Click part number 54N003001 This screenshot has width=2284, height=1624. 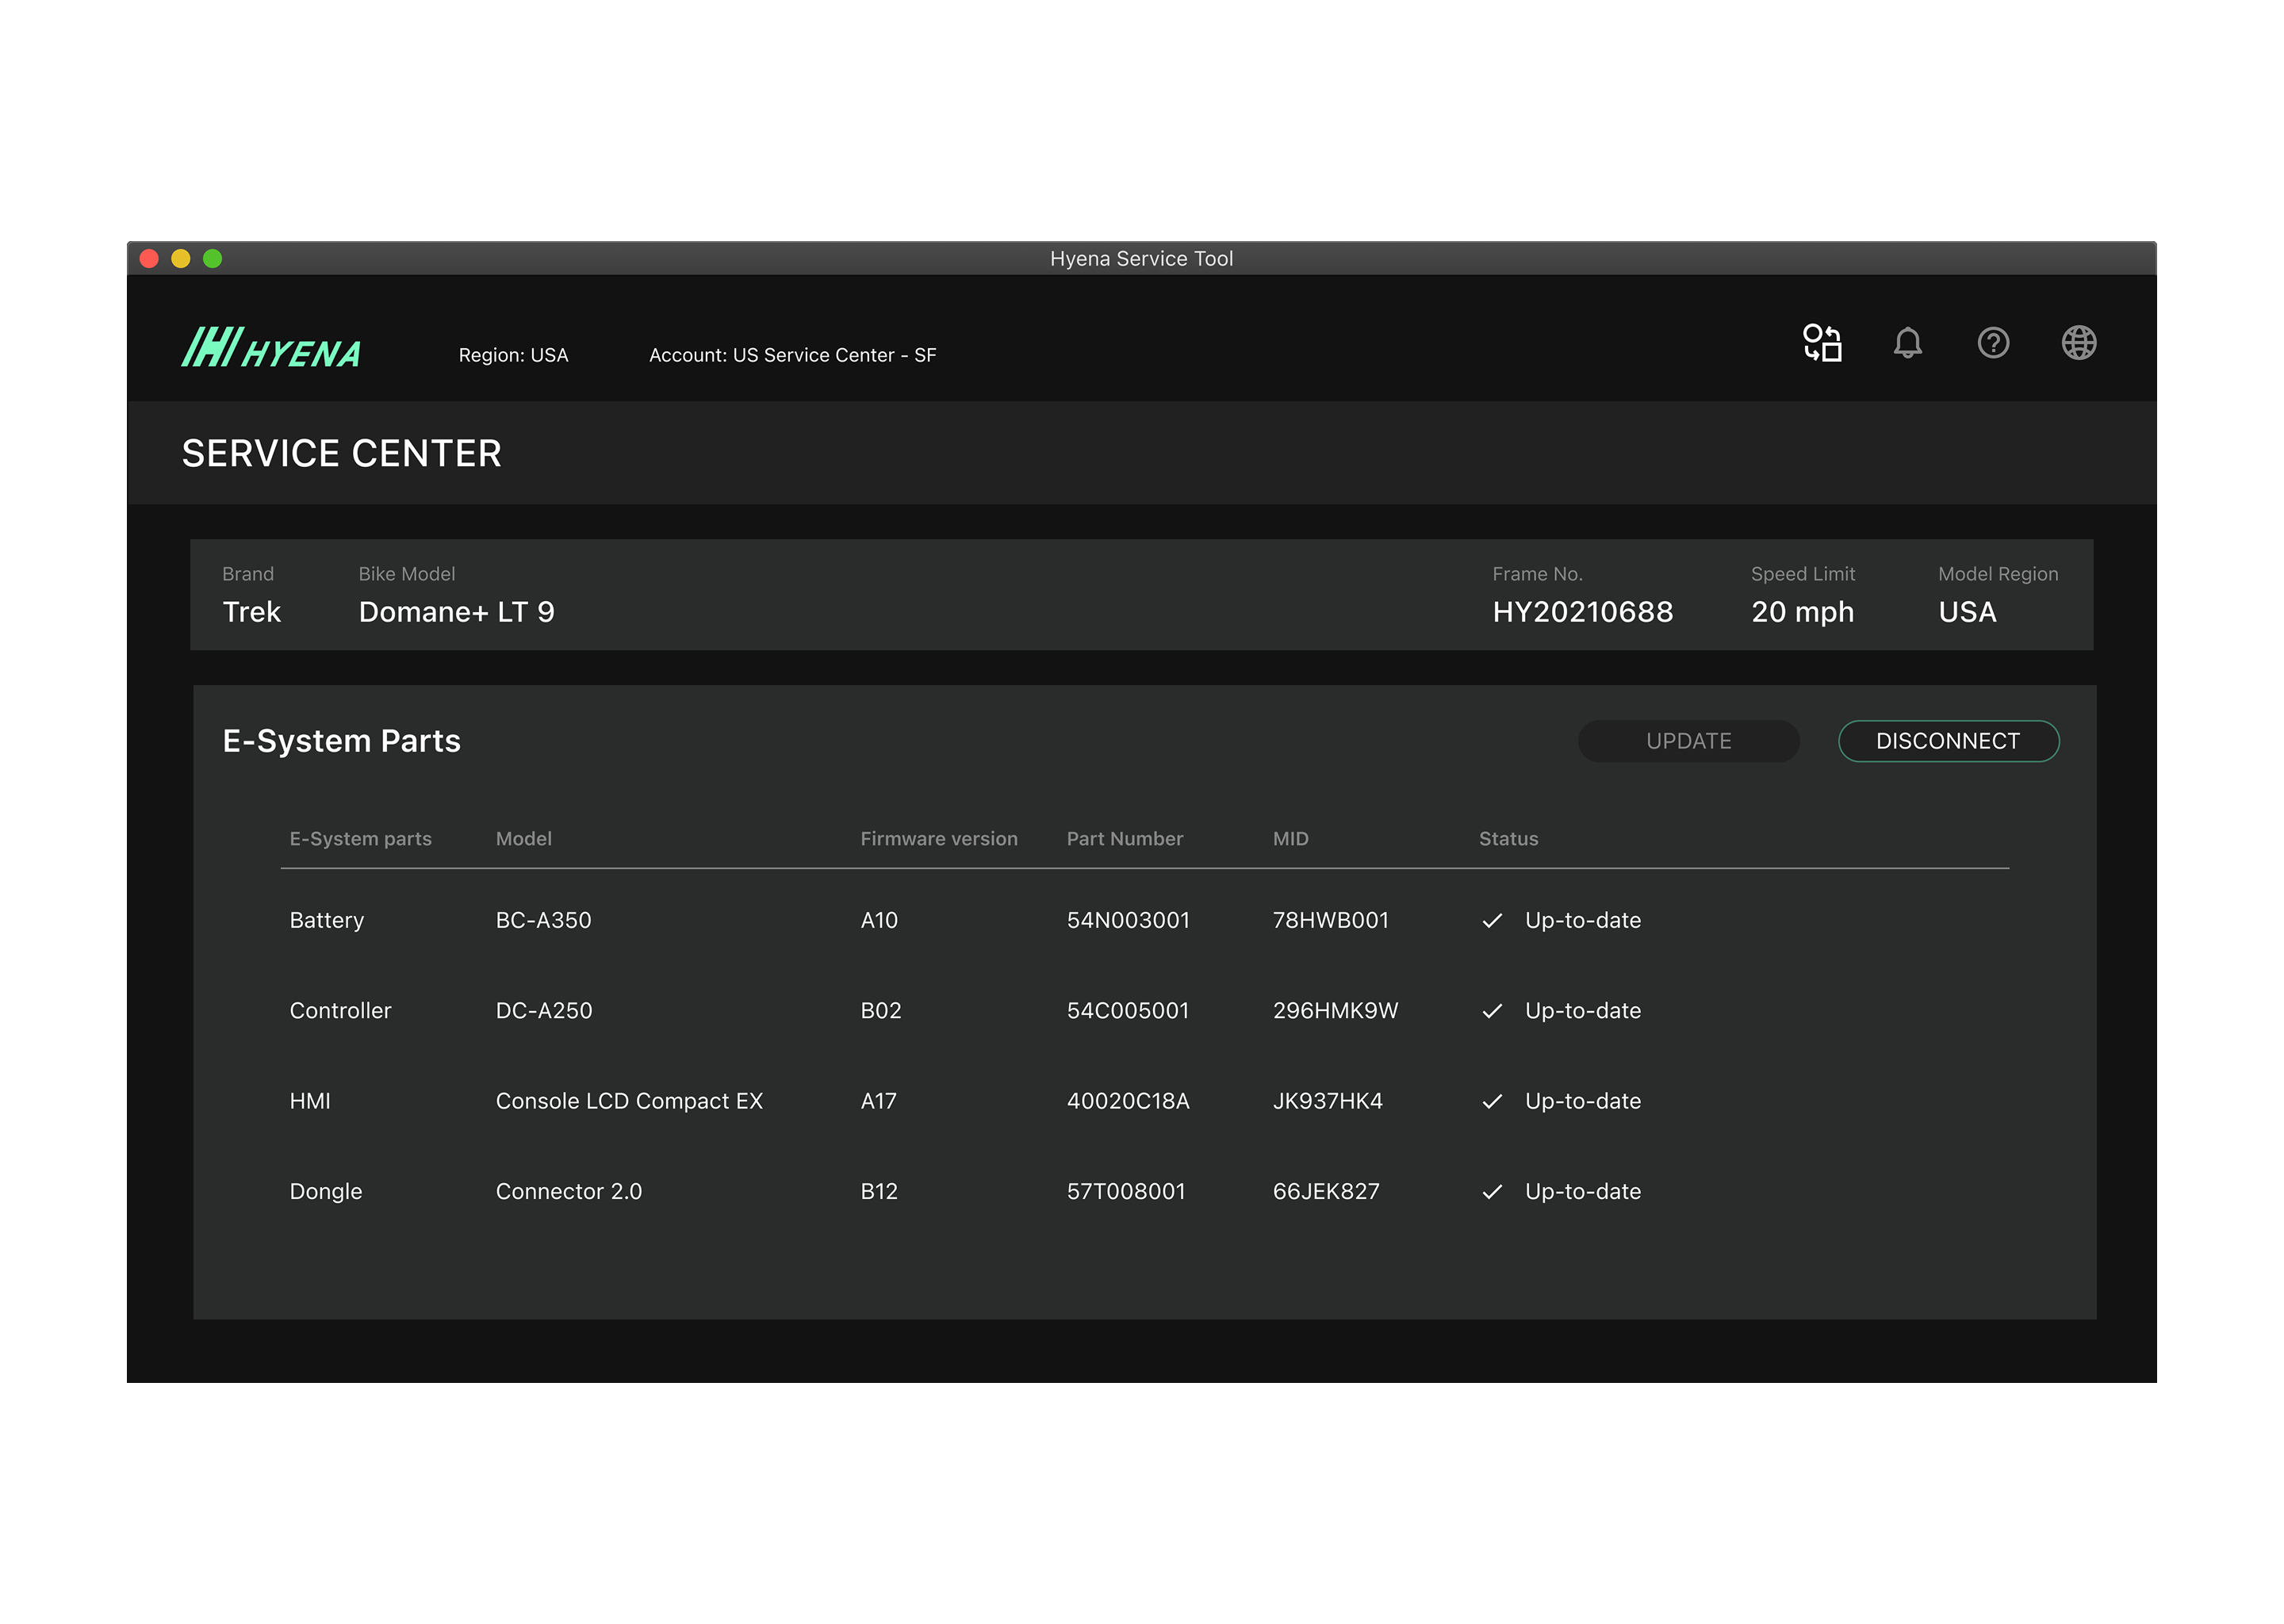1128,921
